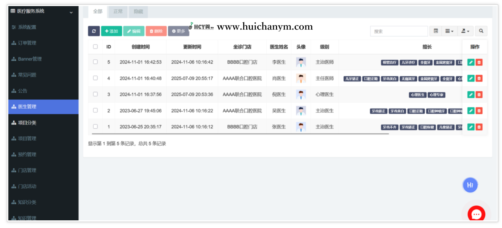Open the export dropdown menu
The height and width of the screenshot is (228, 502).
(465, 31)
